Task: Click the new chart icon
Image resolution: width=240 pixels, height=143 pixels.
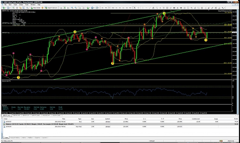Action: point(3,8)
